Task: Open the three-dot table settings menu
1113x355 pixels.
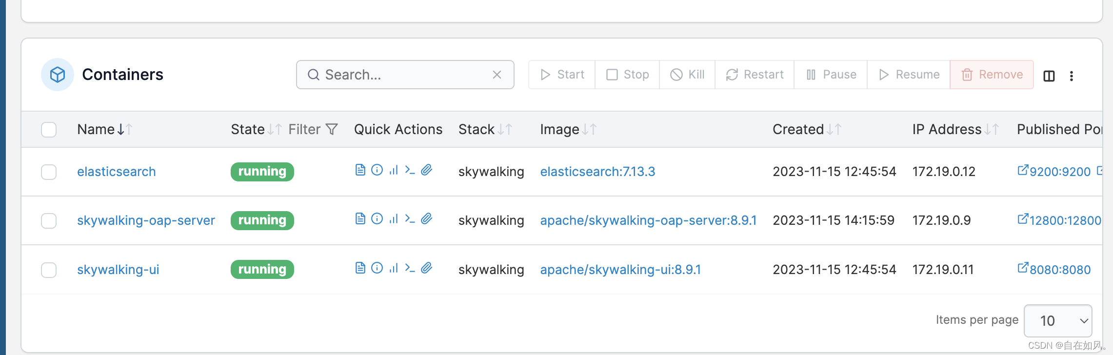Action: pos(1072,76)
